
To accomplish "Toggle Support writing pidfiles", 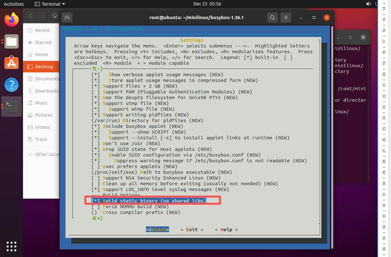I will pyautogui.click(x=140, y=115).
